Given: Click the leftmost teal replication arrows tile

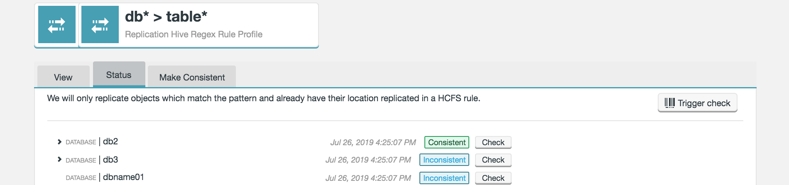Looking at the screenshot, I should (x=57, y=24).
